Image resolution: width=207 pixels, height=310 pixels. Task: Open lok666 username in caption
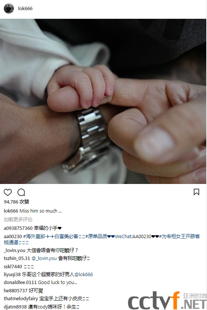point(11,211)
